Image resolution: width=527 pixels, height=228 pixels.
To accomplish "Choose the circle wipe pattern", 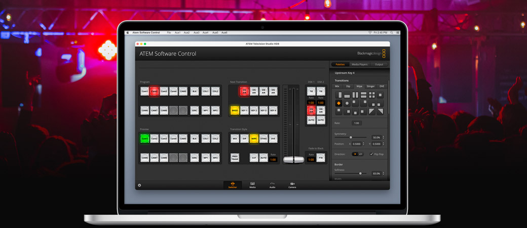I will click(x=347, y=103).
